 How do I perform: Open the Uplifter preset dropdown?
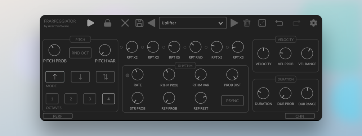click(x=193, y=23)
